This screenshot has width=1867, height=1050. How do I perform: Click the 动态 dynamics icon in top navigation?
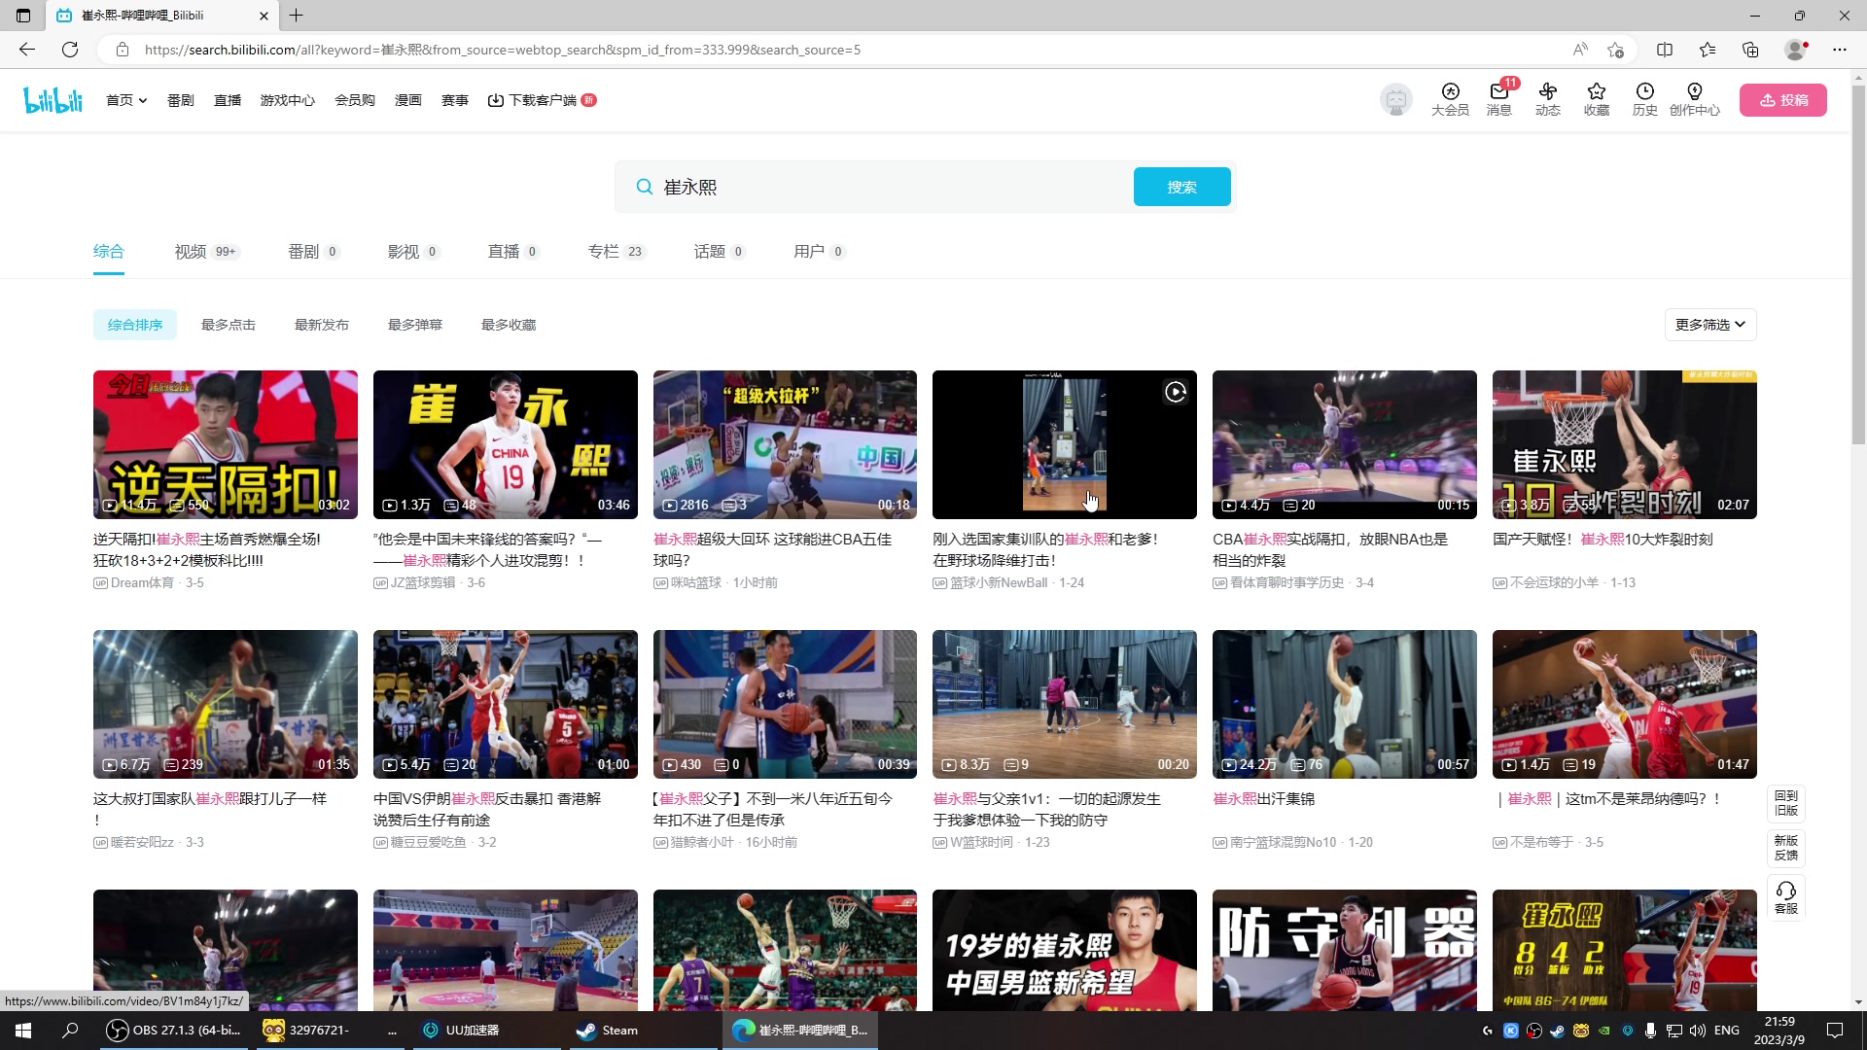coord(1548,100)
